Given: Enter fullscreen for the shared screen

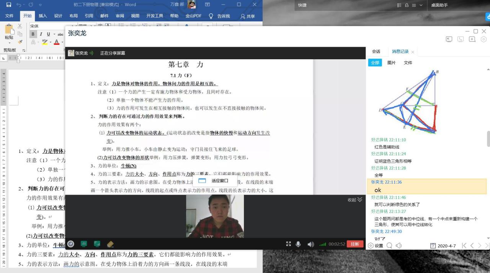Looking at the screenshot, I should pos(288,244).
